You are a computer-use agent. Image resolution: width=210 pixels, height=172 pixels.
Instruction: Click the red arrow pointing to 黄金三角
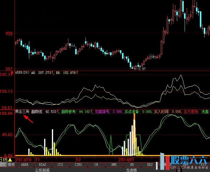coord(28,119)
